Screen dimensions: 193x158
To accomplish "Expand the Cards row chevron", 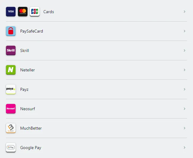I will [184, 12].
